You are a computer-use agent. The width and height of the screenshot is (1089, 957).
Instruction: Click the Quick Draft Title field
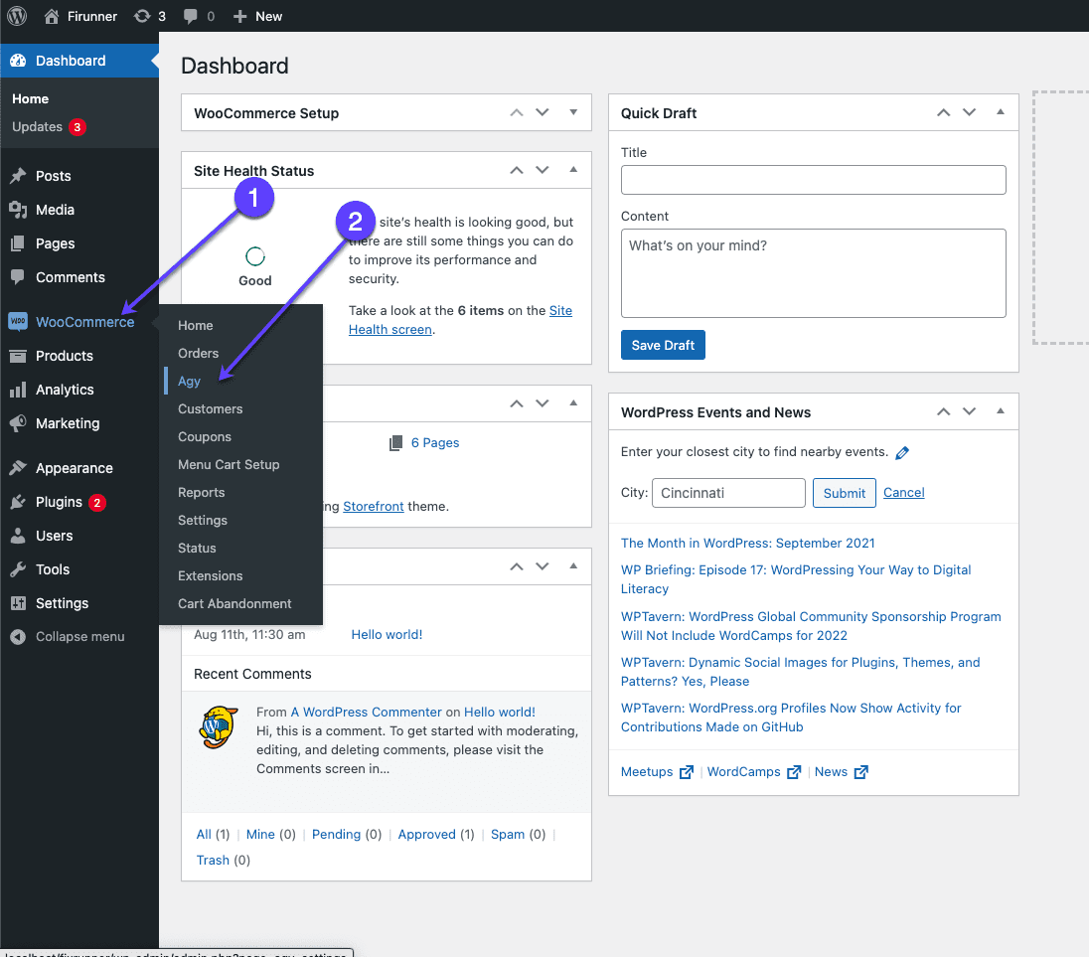814,180
